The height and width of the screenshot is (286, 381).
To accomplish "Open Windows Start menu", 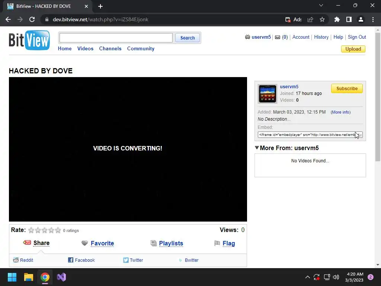I will (12, 277).
